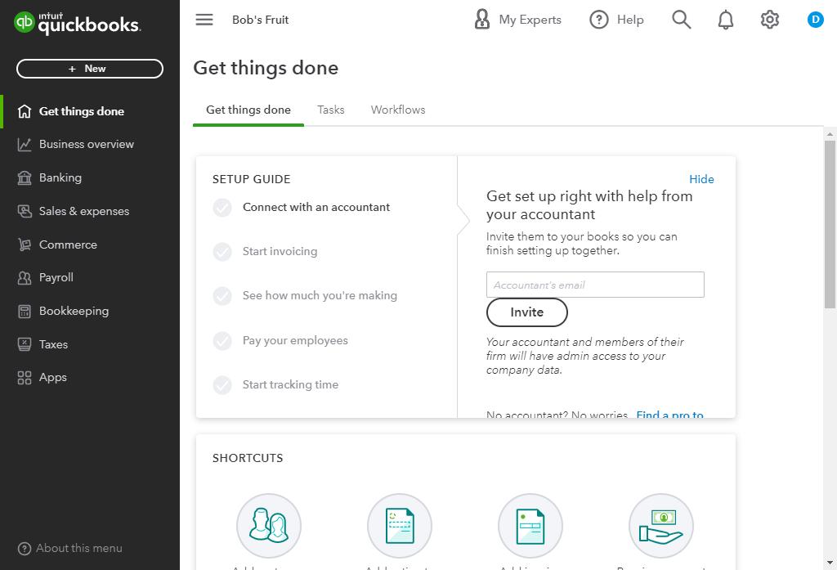
Task: Check the See how much you're making circle
Action: click(222, 296)
